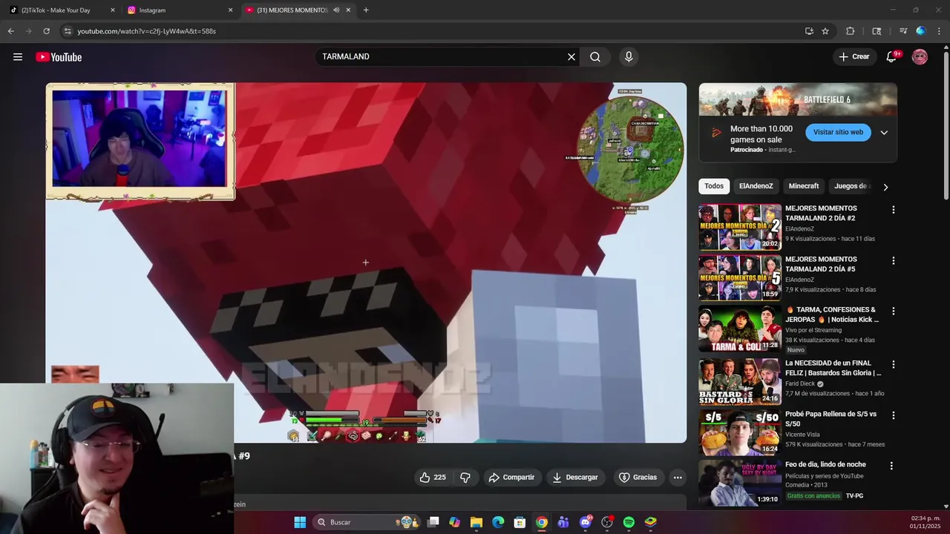Select the Todos filter chip
The image size is (950, 534).
tap(714, 186)
